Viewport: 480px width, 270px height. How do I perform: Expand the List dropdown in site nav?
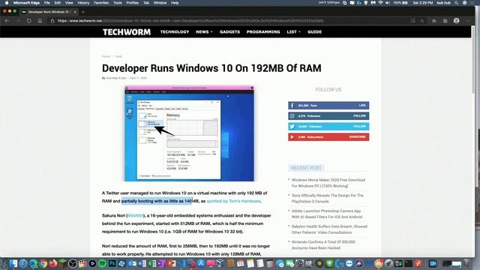click(293, 31)
